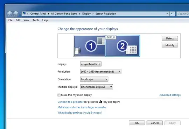Select monitor 2 in display preview
This screenshot has height=129, width=189.
122,46
